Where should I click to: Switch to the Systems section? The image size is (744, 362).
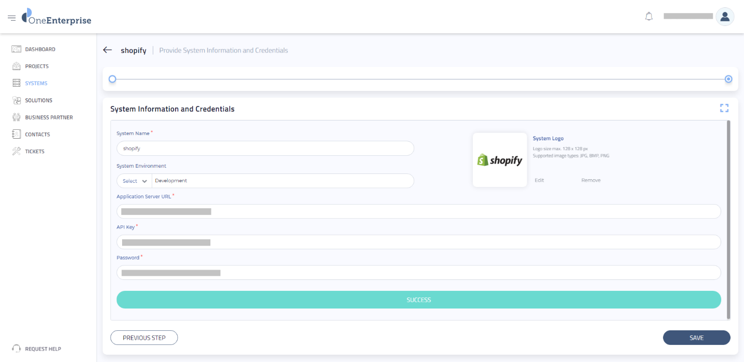(36, 83)
